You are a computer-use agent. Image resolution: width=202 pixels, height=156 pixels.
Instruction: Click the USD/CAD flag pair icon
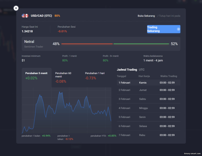tap(25, 16)
